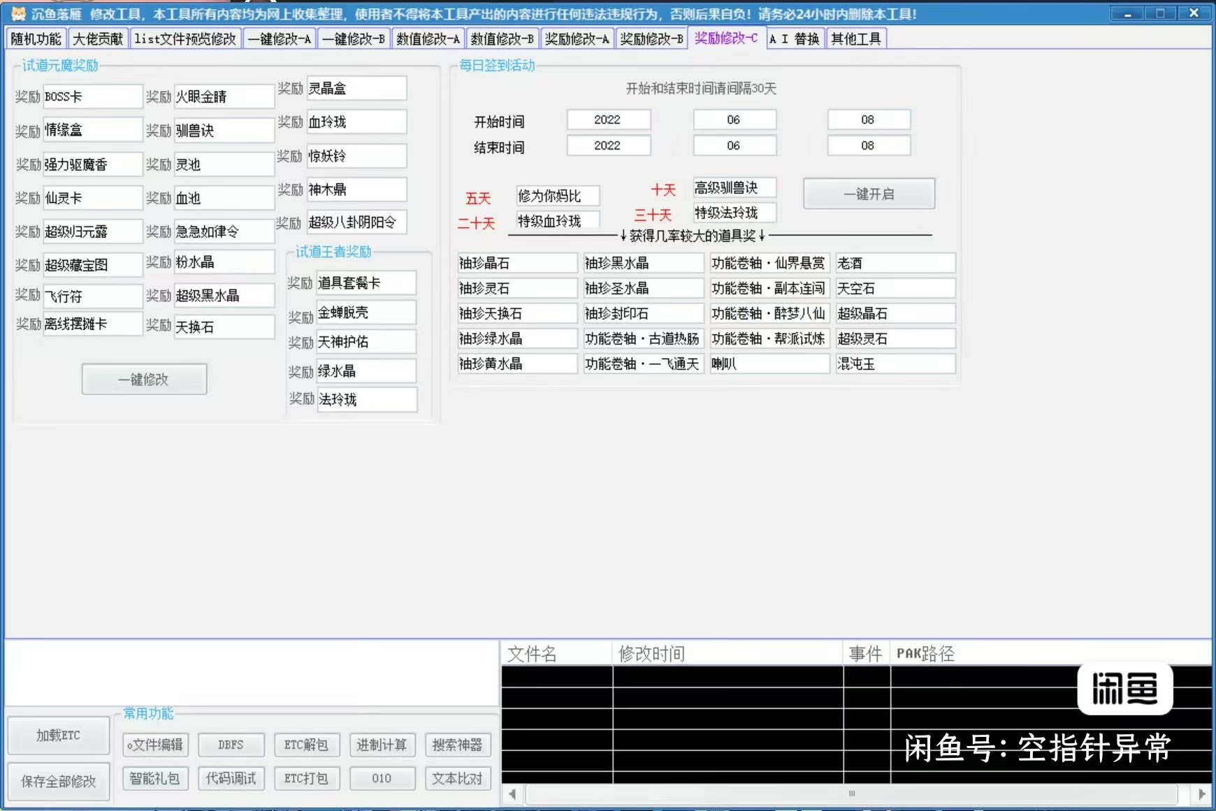
Task: Edit the 老酒 prize field
Action: tap(896, 263)
